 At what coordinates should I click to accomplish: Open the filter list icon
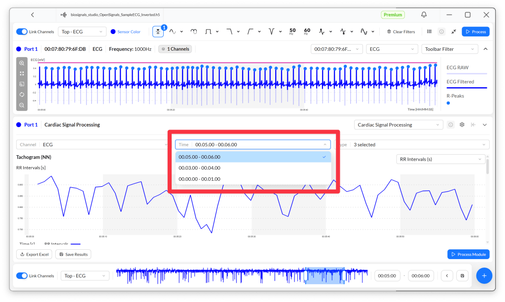tap(430, 32)
